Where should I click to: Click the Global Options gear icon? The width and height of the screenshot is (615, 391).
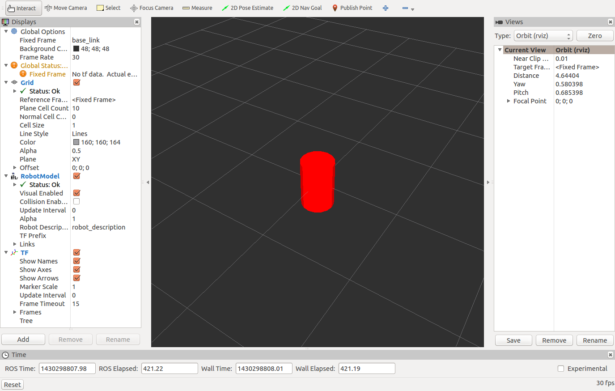pyautogui.click(x=14, y=31)
